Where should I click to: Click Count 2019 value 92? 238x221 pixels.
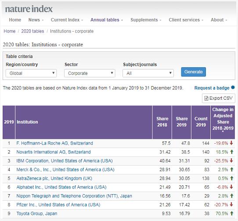point(206,161)
